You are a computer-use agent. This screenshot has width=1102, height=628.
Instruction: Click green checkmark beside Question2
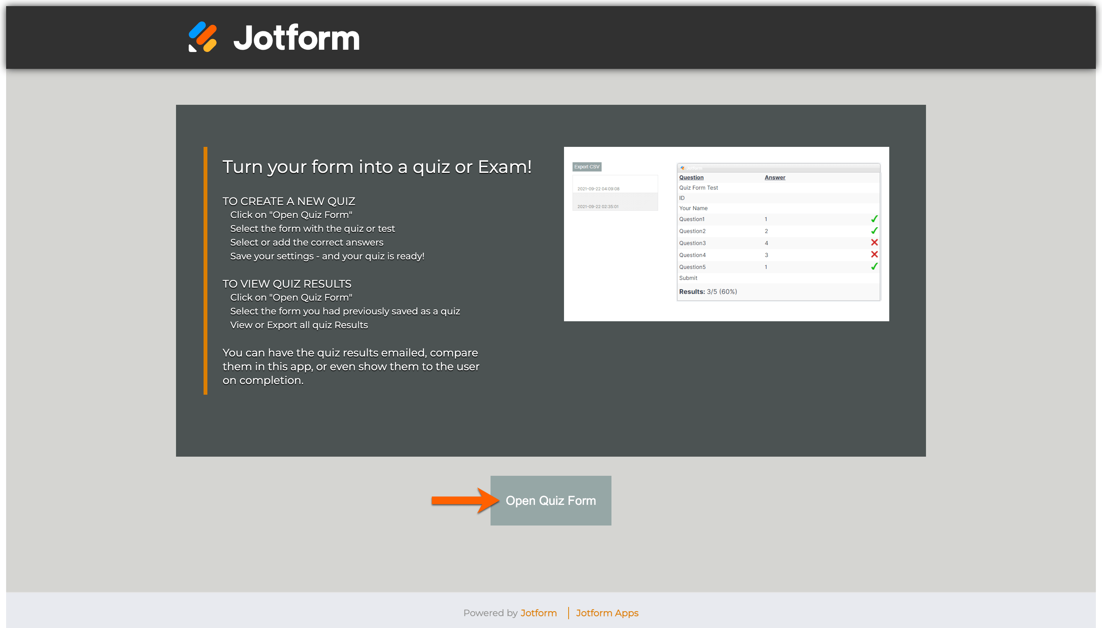pyautogui.click(x=874, y=231)
